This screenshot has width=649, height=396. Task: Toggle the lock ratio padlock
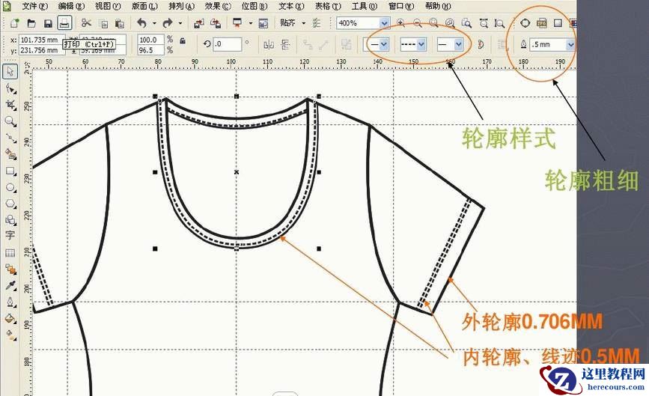click(x=183, y=41)
